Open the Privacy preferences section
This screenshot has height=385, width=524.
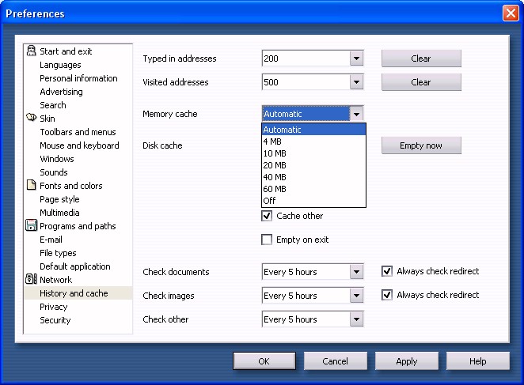tap(54, 307)
